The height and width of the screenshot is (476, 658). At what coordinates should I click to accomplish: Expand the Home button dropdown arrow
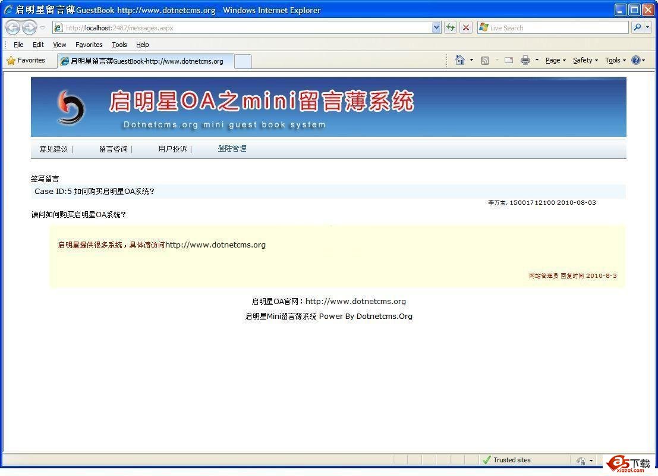pyautogui.click(x=472, y=61)
